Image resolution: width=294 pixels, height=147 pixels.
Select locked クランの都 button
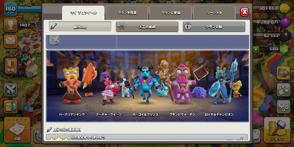coord(214,26)
